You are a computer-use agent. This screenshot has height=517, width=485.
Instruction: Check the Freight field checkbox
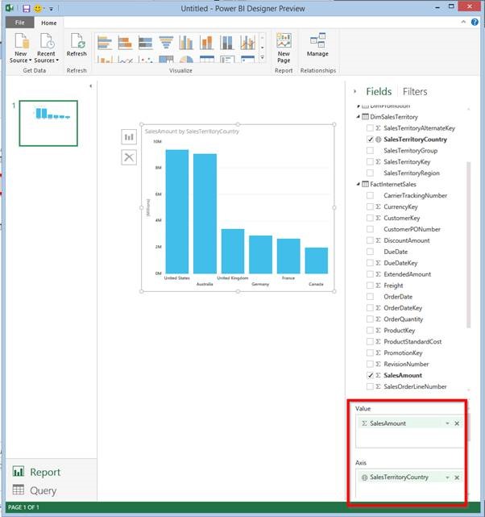[x=370, y=286]
